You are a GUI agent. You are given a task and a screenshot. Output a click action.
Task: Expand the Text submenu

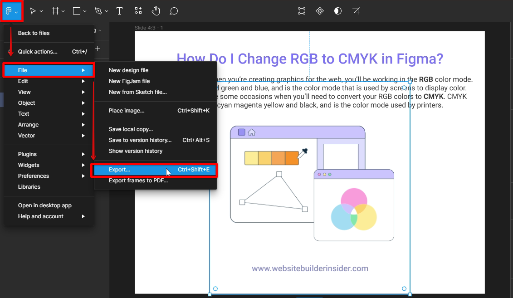(x=49, y=114)
